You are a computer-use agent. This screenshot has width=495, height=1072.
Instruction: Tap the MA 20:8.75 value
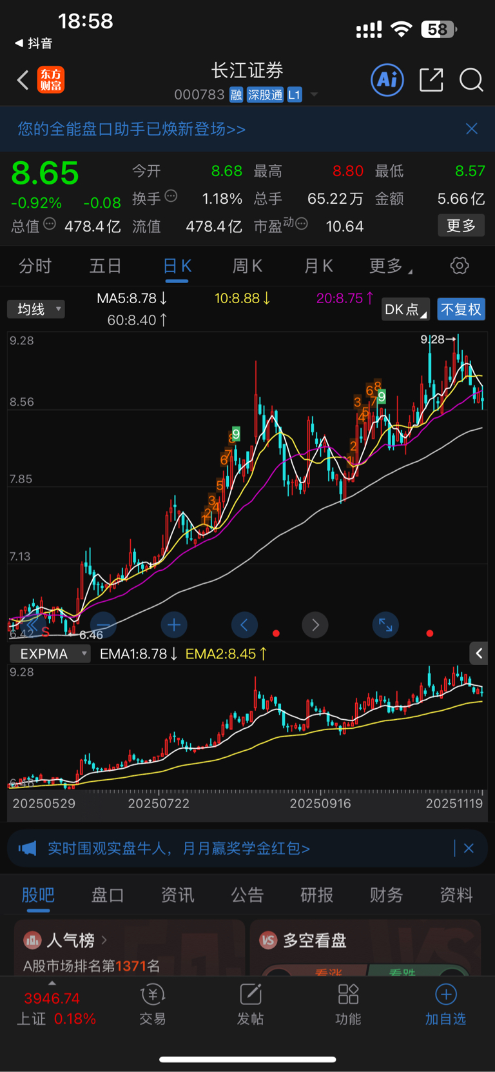click(x=345, y=298)
